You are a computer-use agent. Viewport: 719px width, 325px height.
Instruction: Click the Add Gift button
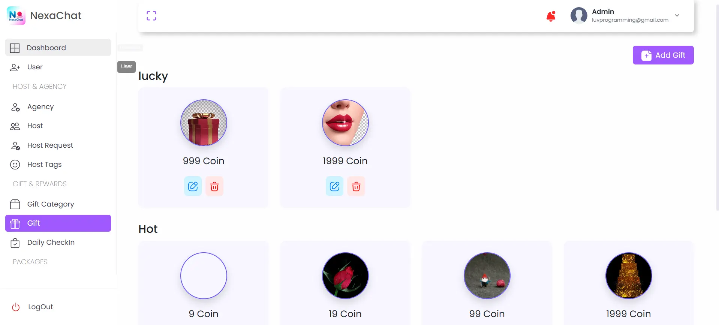point(662,55)
